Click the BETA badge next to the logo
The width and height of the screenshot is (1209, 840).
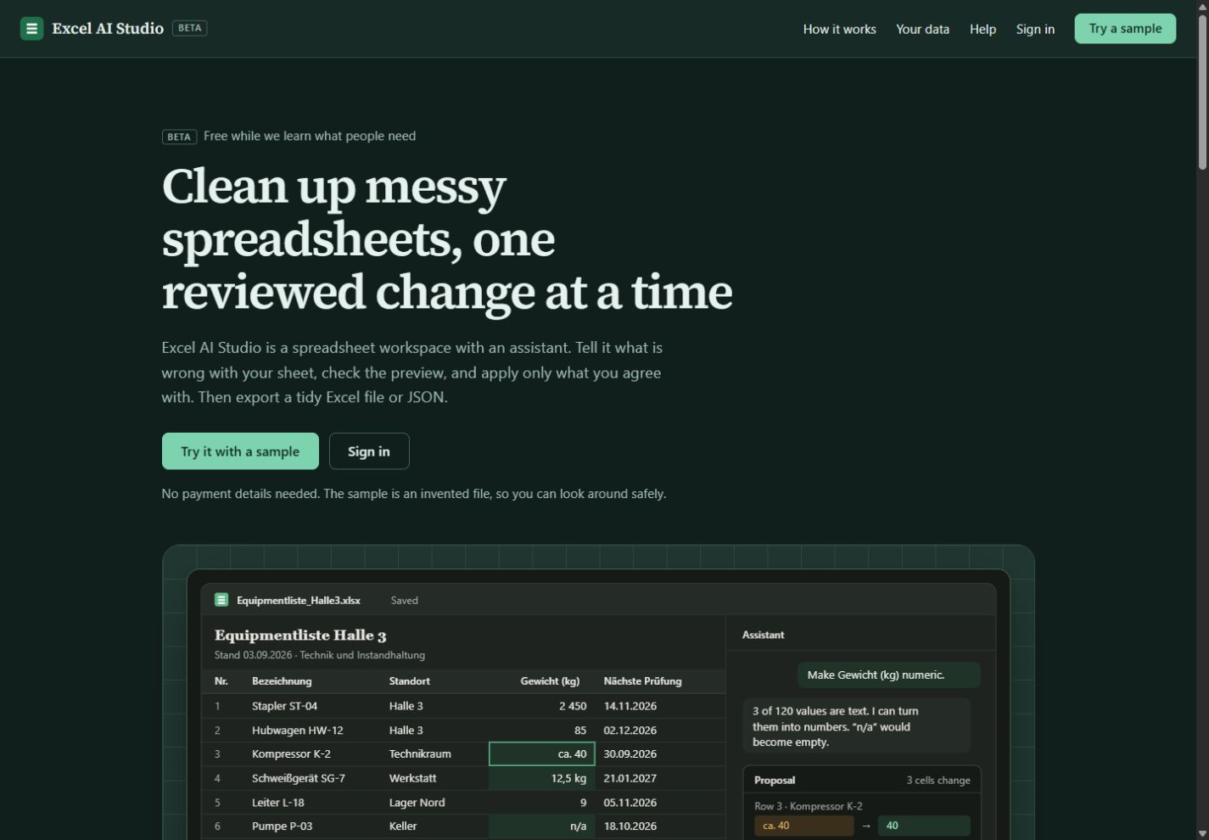189,28
